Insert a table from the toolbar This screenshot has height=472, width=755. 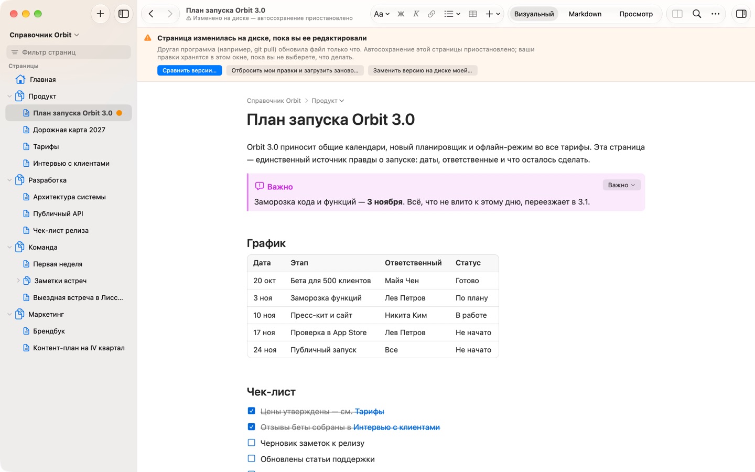472,14
